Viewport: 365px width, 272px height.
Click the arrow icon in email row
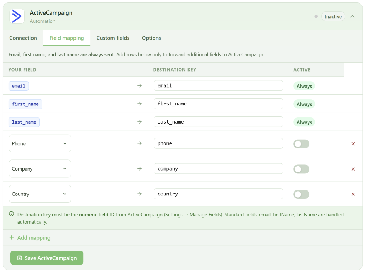139,85
